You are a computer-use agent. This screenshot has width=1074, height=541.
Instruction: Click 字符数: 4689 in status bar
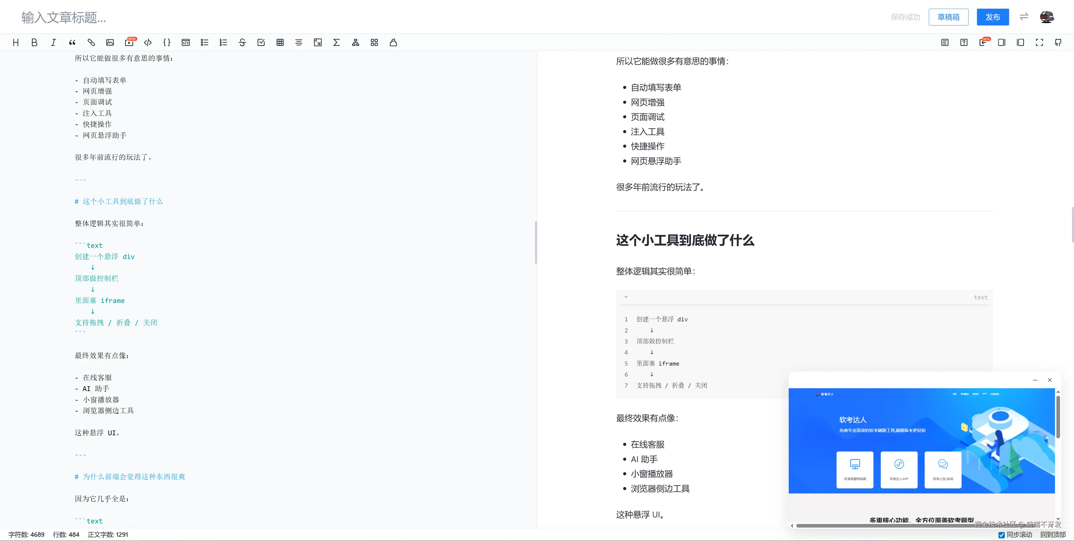[x=26, y=535]
